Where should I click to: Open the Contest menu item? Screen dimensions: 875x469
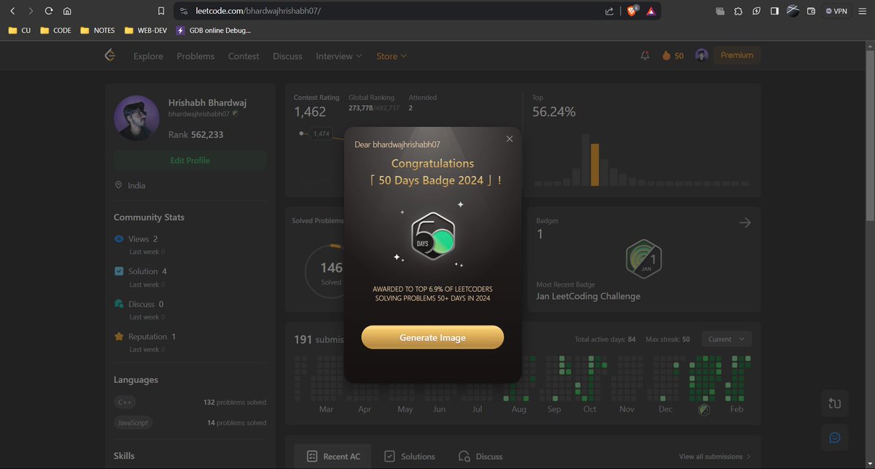pyautogui.click(x=244, y=56)
